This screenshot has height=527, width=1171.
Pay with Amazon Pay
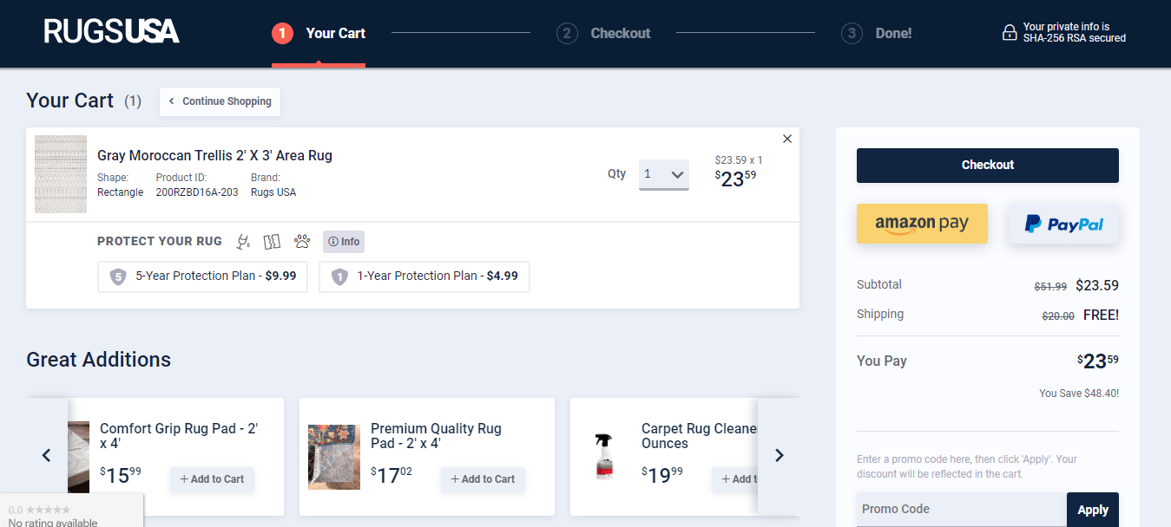click(921, 224)
